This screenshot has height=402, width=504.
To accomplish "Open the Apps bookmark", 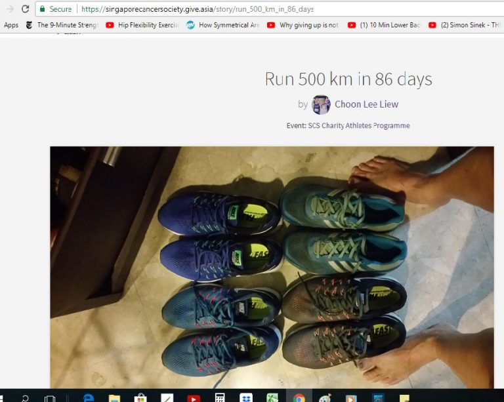I will point(11,25).
